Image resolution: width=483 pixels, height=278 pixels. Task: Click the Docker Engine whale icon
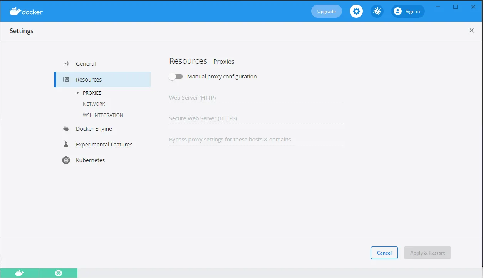point(66,129)
